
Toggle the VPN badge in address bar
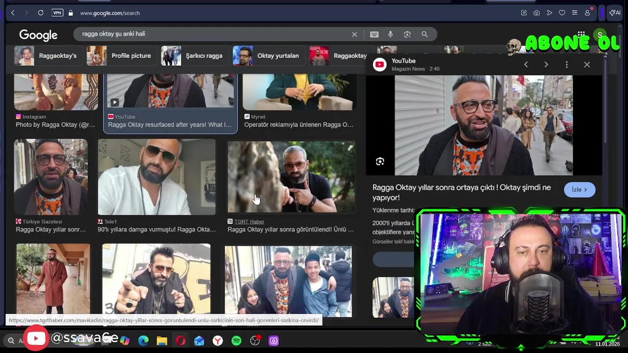57,13
